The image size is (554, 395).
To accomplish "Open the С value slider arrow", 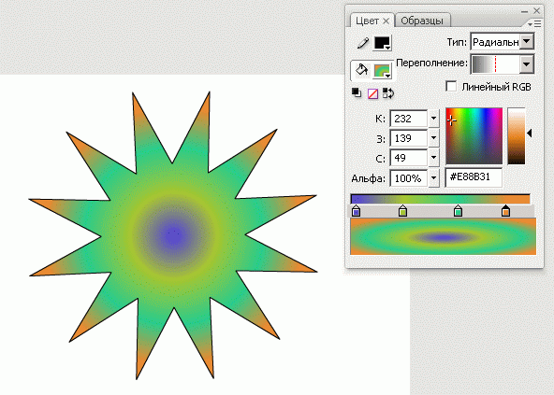I will (433, 158).
